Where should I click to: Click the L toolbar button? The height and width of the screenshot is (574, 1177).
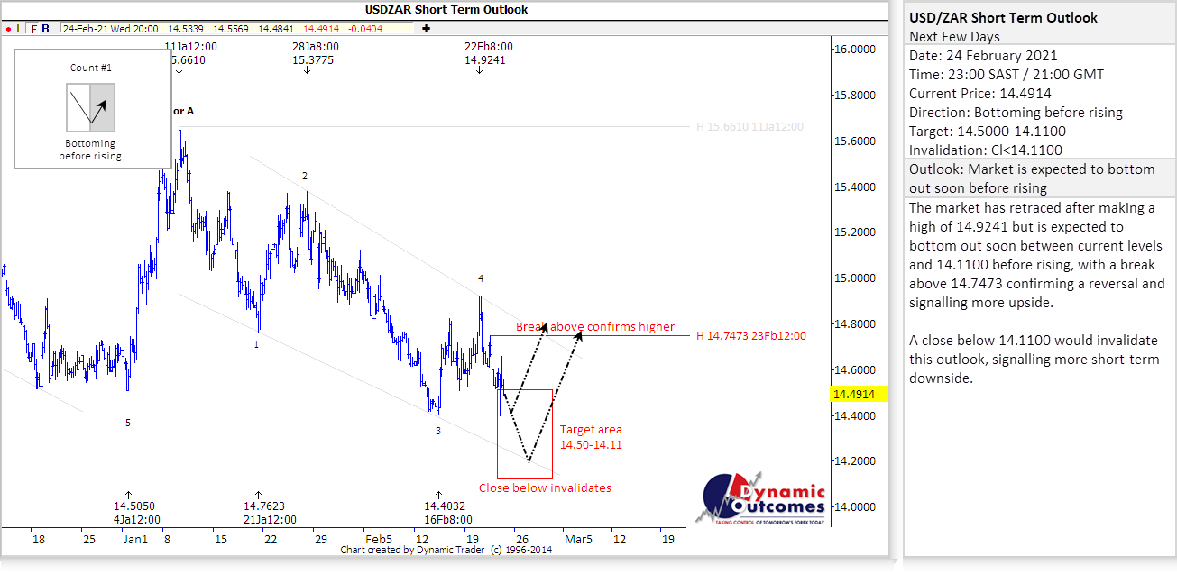coord(20,29)
